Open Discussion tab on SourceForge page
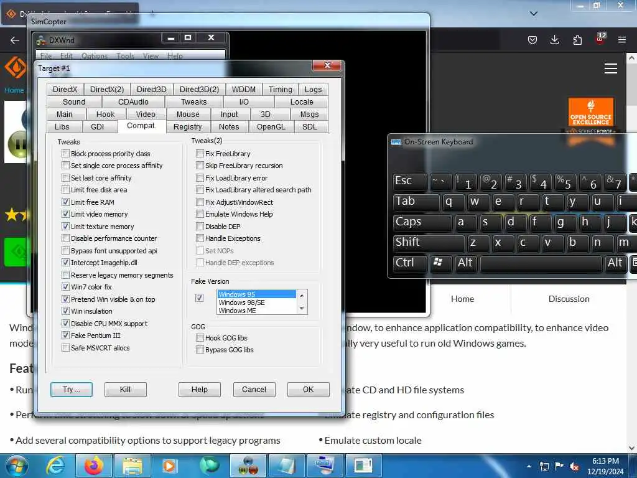This screenshot has height=478, width=637. 569,299
